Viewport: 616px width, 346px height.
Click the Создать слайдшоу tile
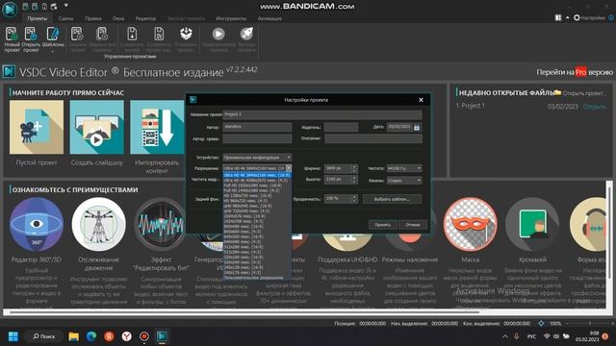tap(96, 127)
